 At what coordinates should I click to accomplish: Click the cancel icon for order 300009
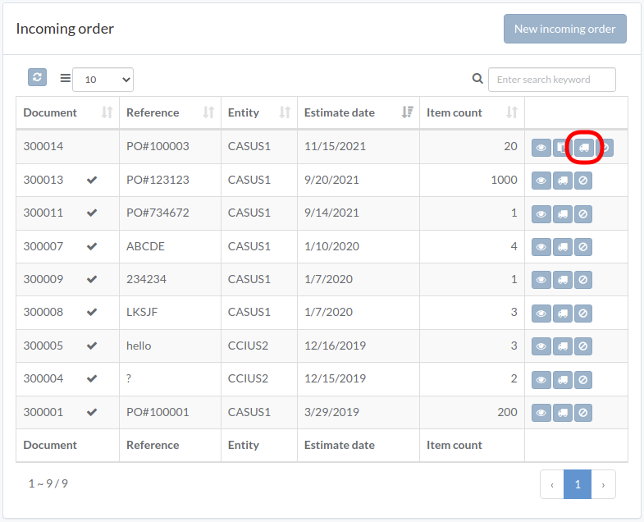click(583, 280)
